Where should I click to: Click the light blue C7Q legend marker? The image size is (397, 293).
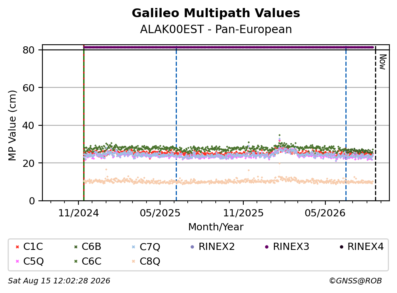coord(133,247)
